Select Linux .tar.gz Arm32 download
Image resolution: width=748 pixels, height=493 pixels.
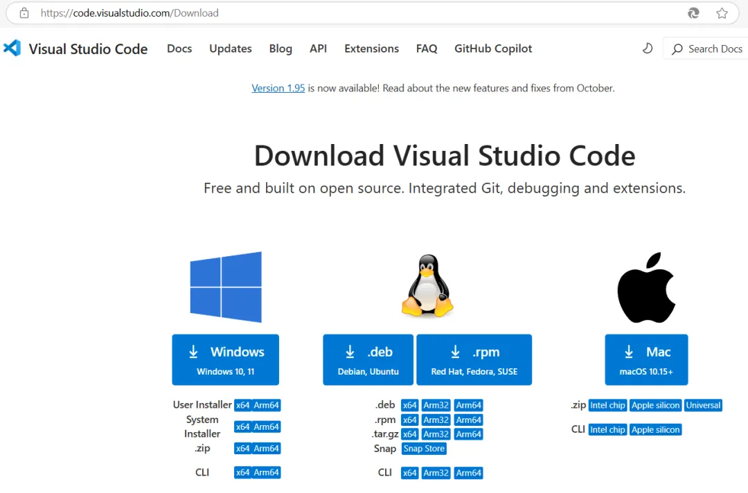436,434
